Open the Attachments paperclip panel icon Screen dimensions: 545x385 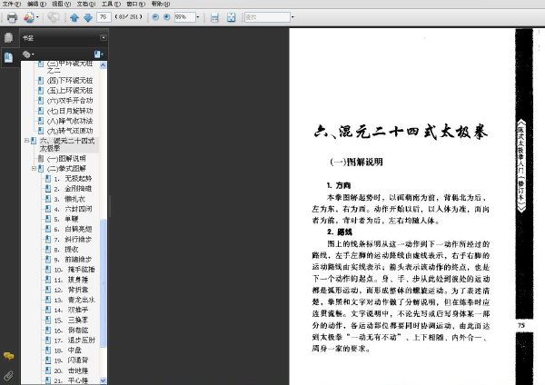tap(8, 375)
